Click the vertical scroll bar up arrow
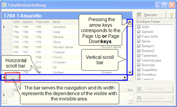This screenshot has width=177, height=107. point(130,22)
